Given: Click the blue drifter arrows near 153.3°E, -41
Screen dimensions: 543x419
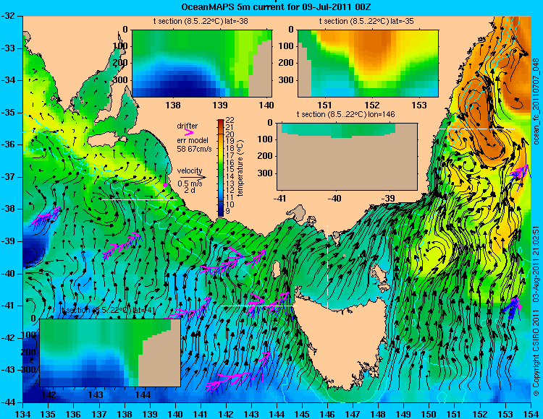Looking at the screenshot, I should pos(512,307).
